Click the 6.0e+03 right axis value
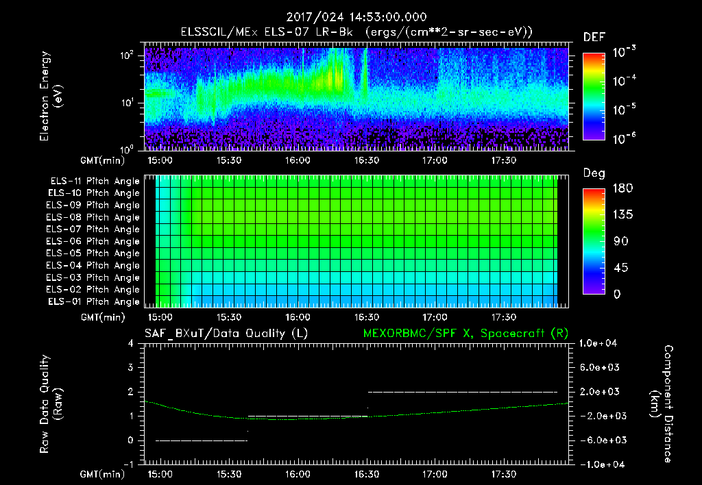 [600, 368]
